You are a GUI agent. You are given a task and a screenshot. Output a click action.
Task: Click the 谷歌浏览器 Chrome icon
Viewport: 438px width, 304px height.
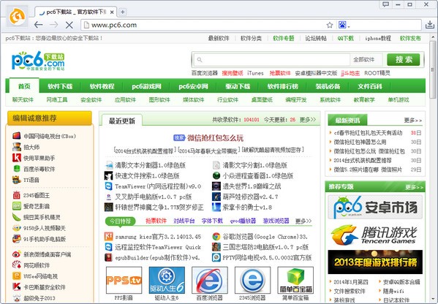[x=216, y=237]
